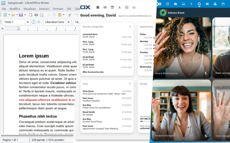The height and width of the screenshot is (143, 230).
Task: Open the OX Tasks checkmark icon
Action: (127, 7)
